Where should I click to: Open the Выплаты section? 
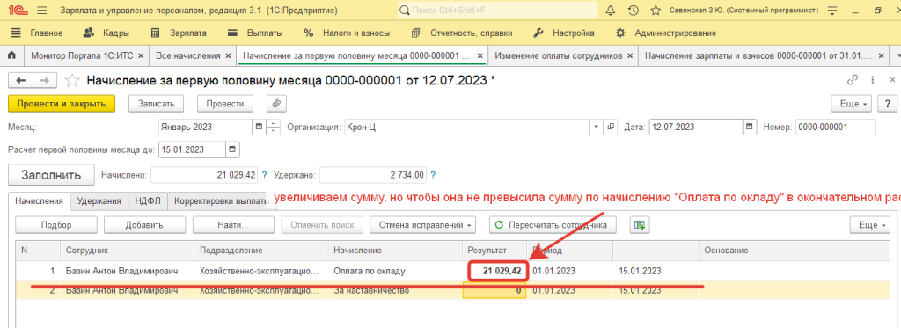pos(254,33)
